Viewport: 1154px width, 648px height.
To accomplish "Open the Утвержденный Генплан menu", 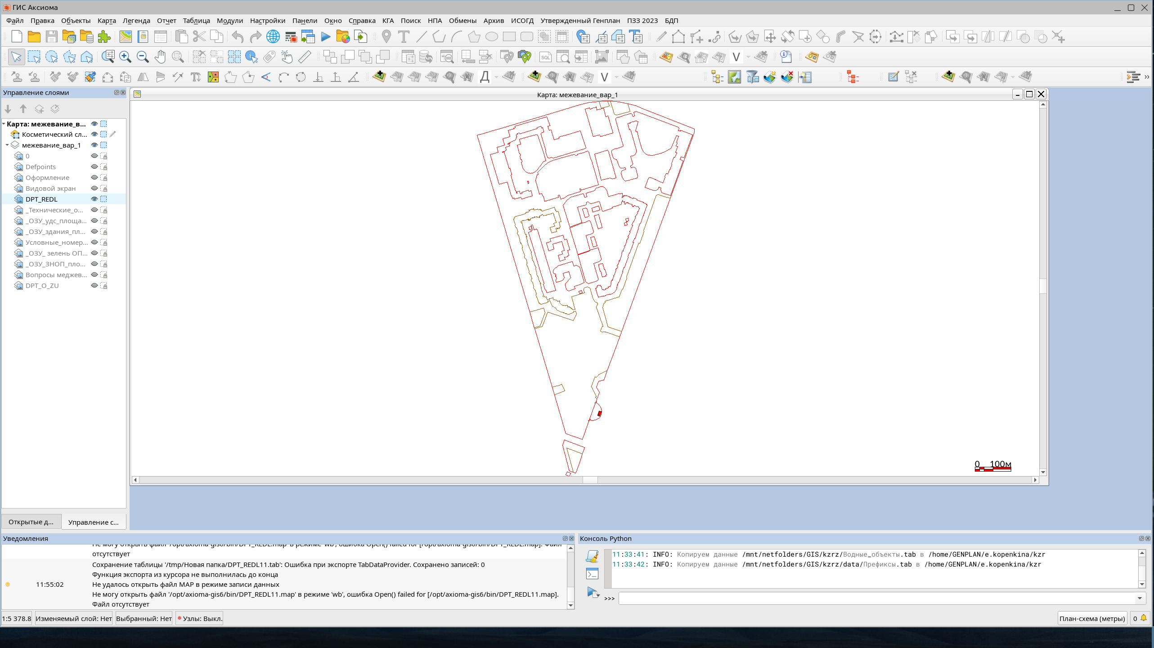I will 580,21.
